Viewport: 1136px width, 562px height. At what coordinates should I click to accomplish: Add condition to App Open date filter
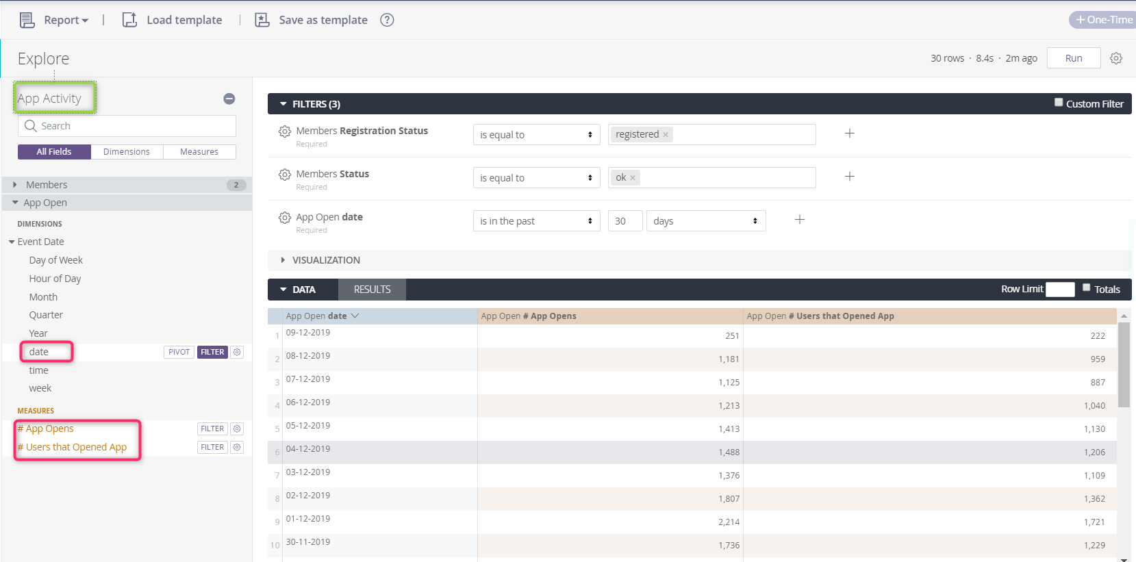[x=800, y=220]
